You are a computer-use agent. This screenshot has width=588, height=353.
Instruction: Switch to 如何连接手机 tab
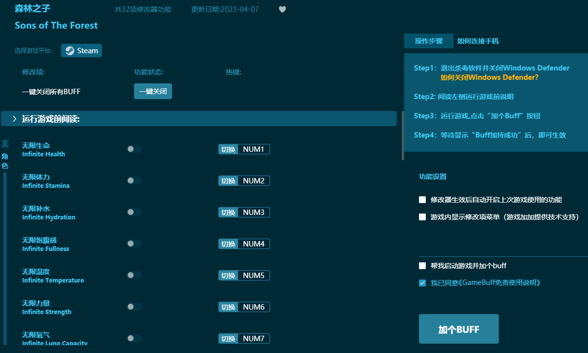click(x=478, y=41)
